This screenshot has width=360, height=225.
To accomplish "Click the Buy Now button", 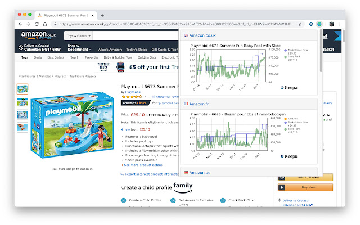I will (x=305, y=187).
